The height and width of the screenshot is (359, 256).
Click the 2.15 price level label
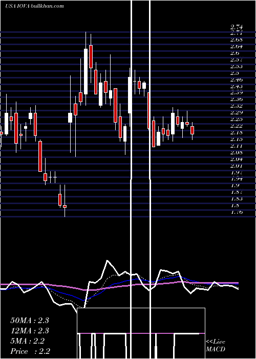tap(237, 139)
